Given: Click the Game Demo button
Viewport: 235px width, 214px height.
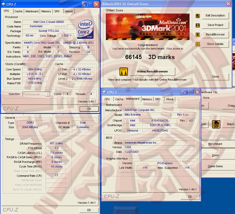Looking at the screenshot, I should click(x=218, y=166).
